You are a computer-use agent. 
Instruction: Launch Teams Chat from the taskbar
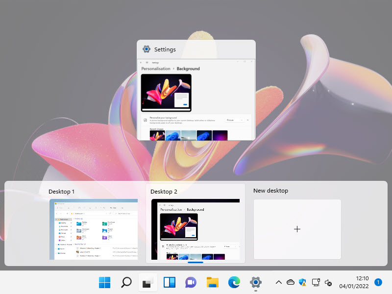pyautogui.click(x=191, y=282)
